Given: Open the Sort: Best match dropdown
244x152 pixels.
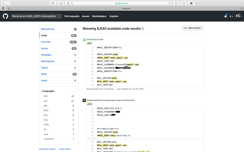Looking at the screenshot, I should 193,28.
